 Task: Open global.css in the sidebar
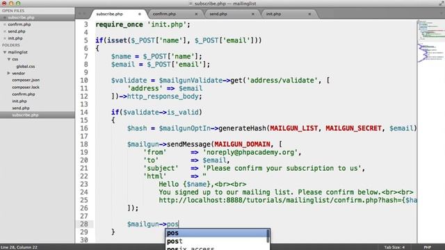click(26, 67)
